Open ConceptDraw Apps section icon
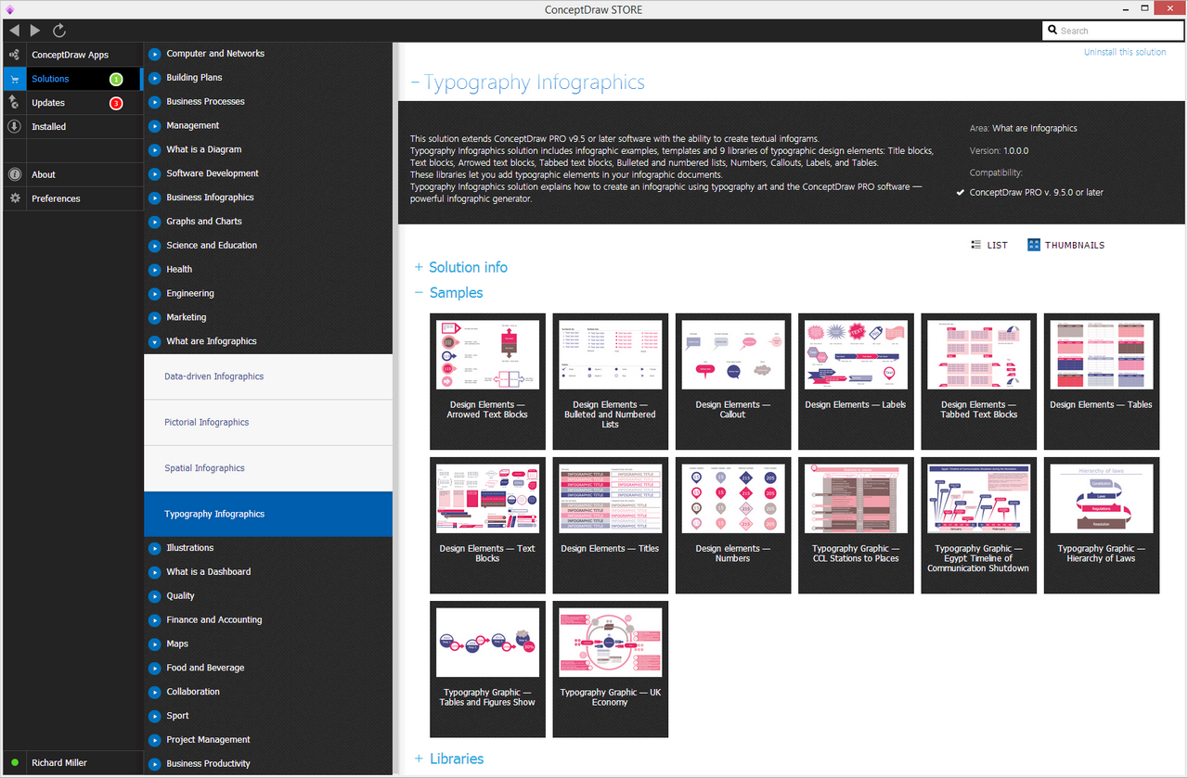This screenshot has width=1188, height=778. (14, 55)
